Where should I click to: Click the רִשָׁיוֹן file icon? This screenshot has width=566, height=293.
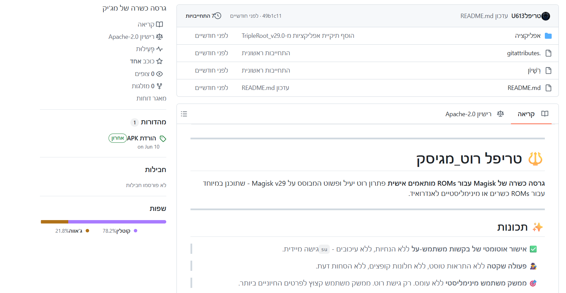pyautogui.click(x=549, y=71)
